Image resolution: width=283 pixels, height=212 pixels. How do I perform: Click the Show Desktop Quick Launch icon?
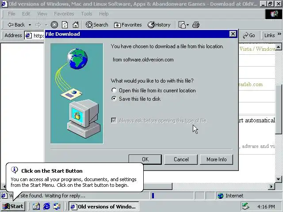pyautogui.click(x=36, y=206)
